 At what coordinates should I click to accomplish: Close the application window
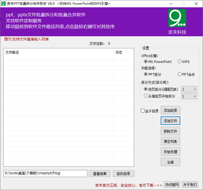coord(196,4)
